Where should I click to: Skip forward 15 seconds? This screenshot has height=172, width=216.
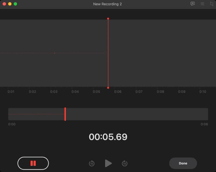click(x=124, y=163)
